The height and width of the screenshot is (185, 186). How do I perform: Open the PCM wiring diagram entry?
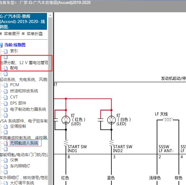pyautogui.click(x=14, y=85)
